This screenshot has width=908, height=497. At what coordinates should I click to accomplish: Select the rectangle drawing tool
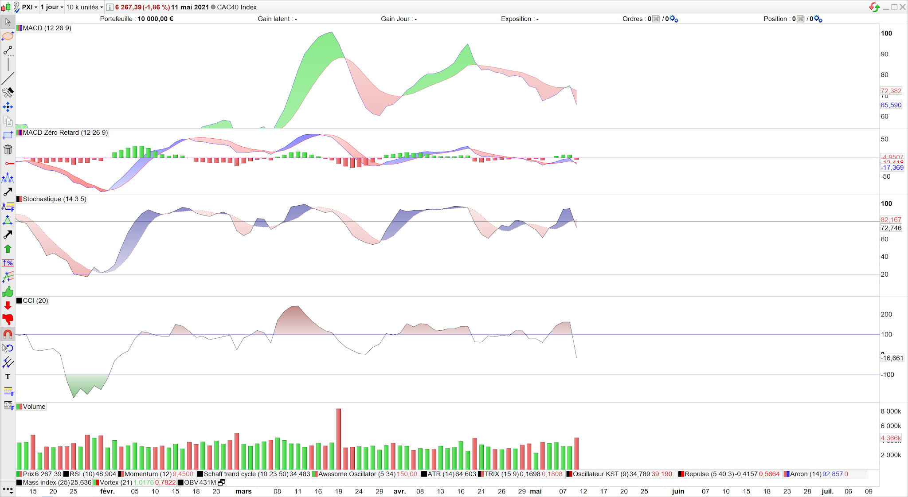[x=8, y=135]
